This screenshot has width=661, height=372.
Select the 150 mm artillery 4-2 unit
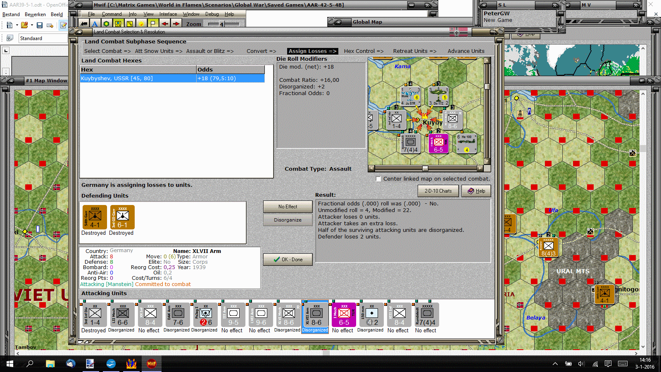pos(372,315)
